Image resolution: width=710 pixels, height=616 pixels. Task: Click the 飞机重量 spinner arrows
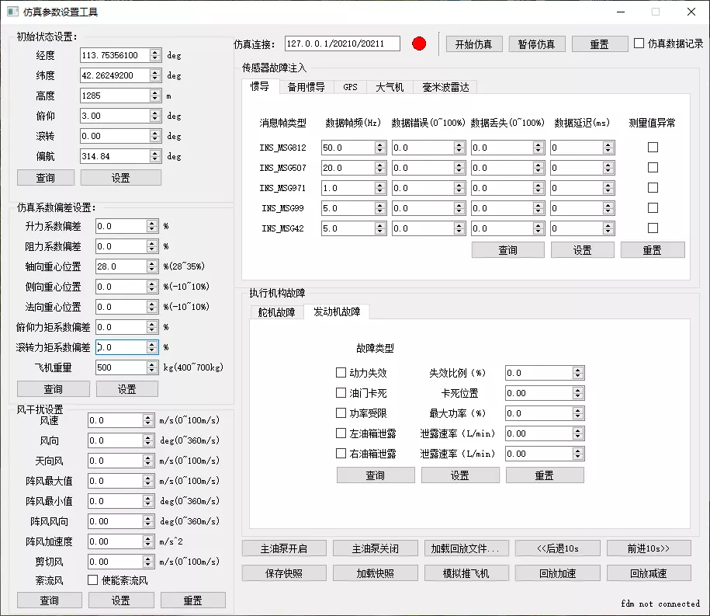coord(152,367)
